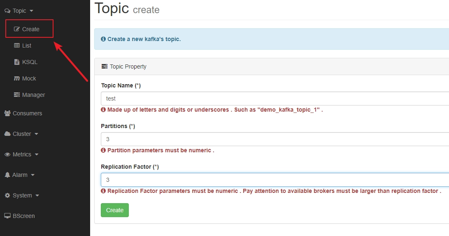Click the Mock 'm' icon
This screenshot has height=236, width=449.
(x=17, y=78)
